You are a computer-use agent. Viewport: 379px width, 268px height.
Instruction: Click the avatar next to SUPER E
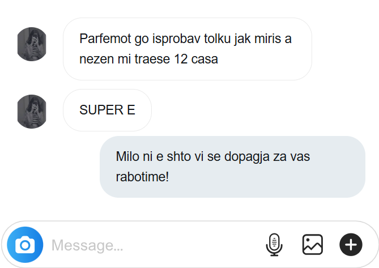pyautogui.click(x=32, y=111)
